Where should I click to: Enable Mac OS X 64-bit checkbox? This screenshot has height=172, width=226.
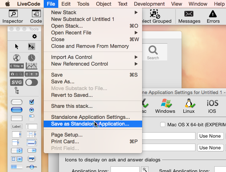click(163, 124)
